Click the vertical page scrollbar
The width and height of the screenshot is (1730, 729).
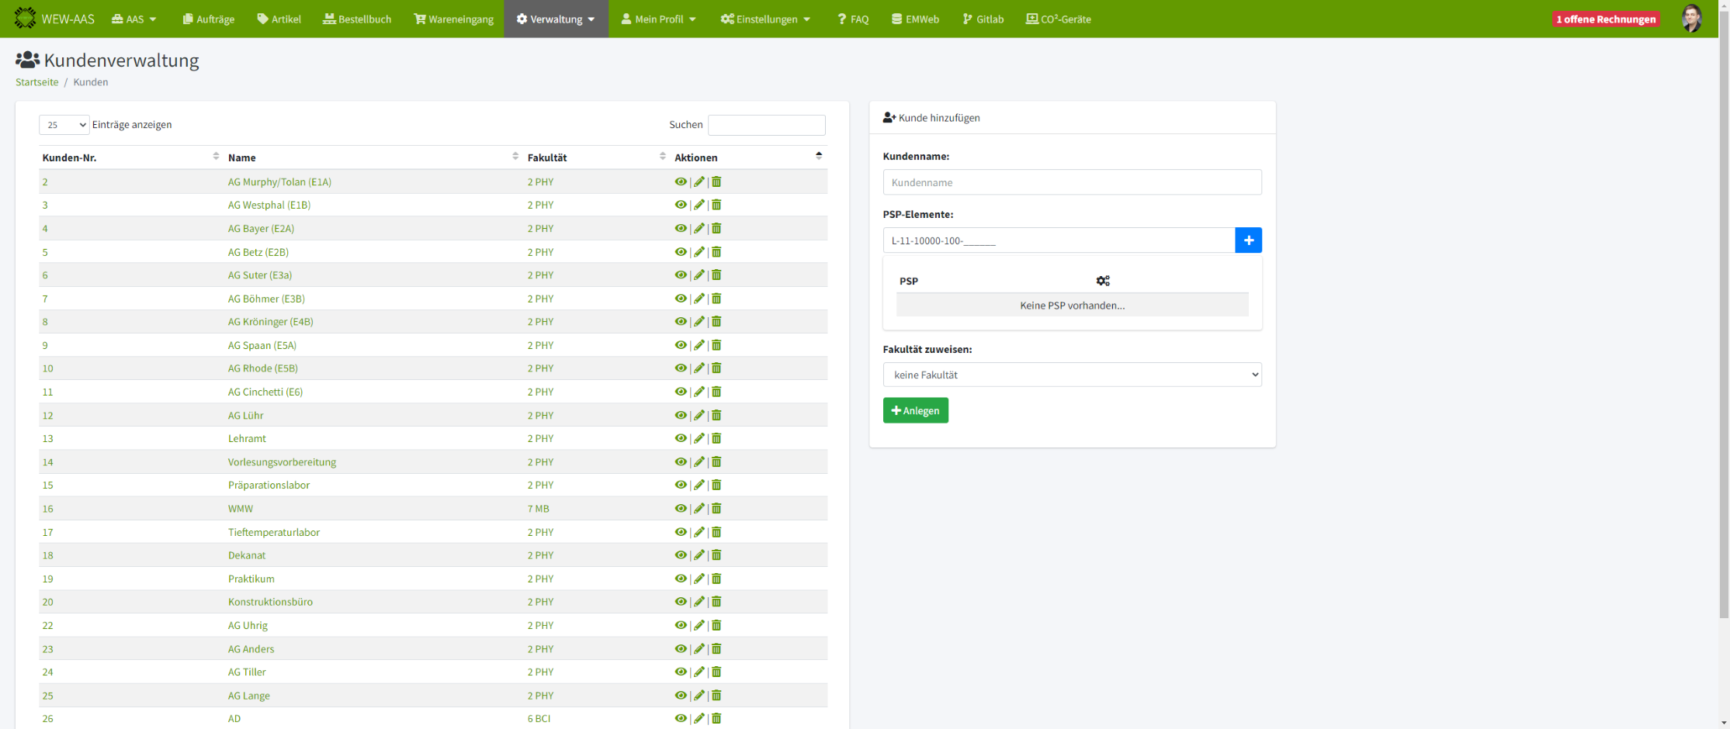1724,310
